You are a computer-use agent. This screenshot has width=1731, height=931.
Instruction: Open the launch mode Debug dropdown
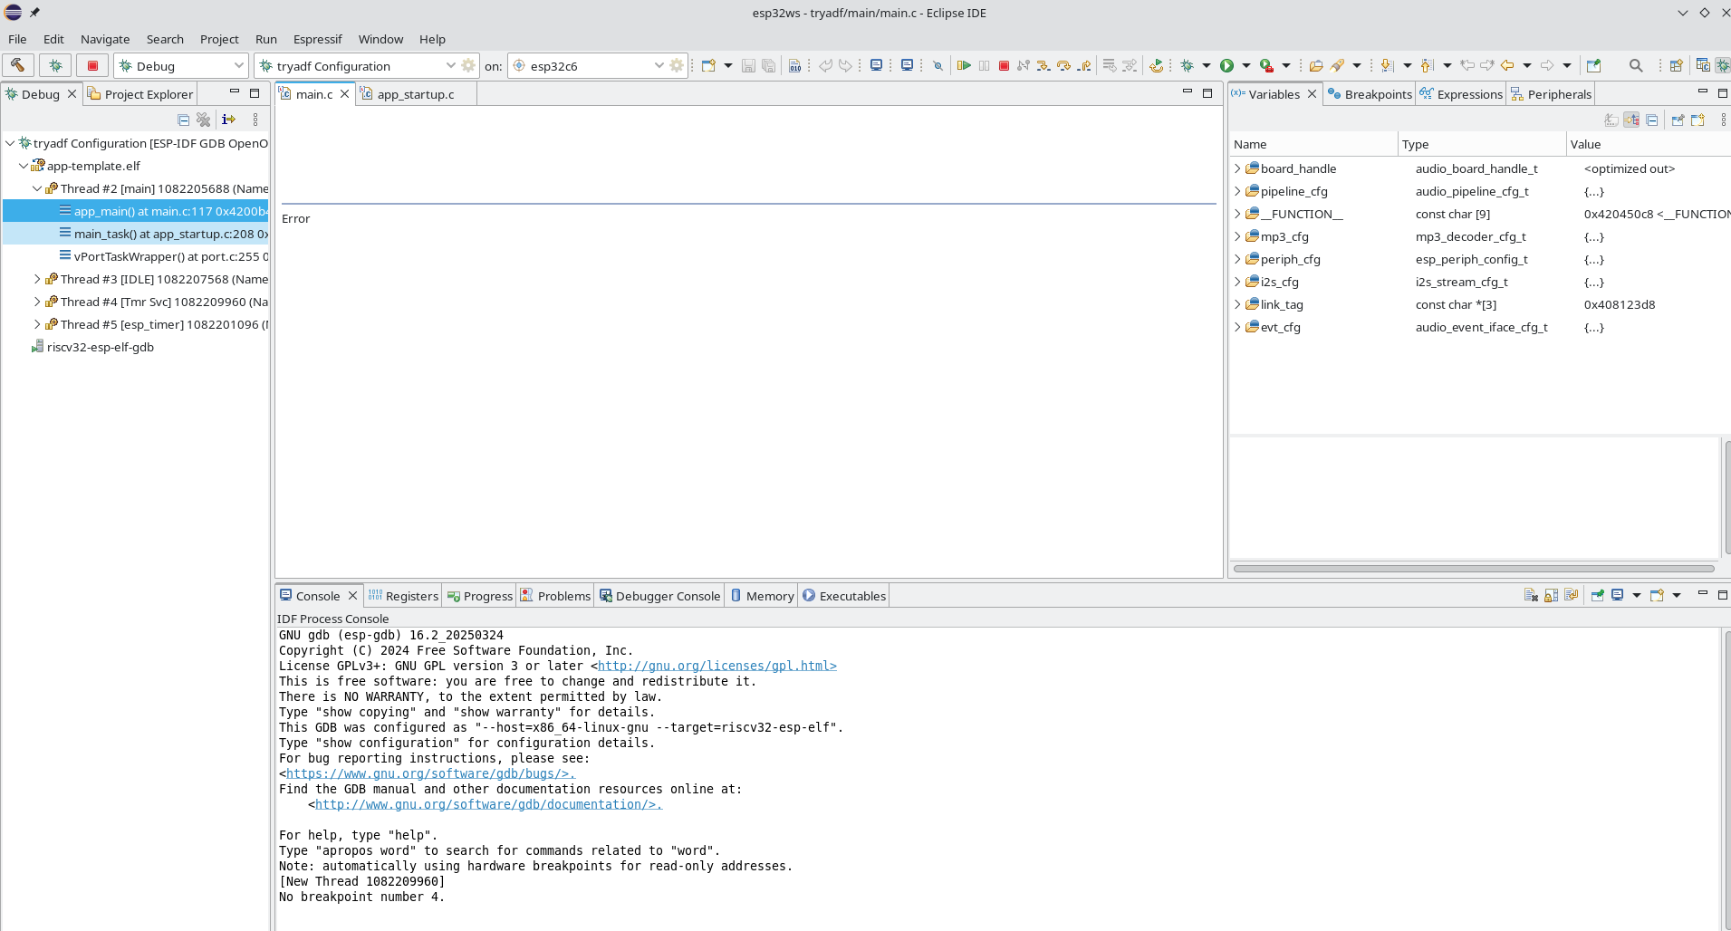point(181,65)
